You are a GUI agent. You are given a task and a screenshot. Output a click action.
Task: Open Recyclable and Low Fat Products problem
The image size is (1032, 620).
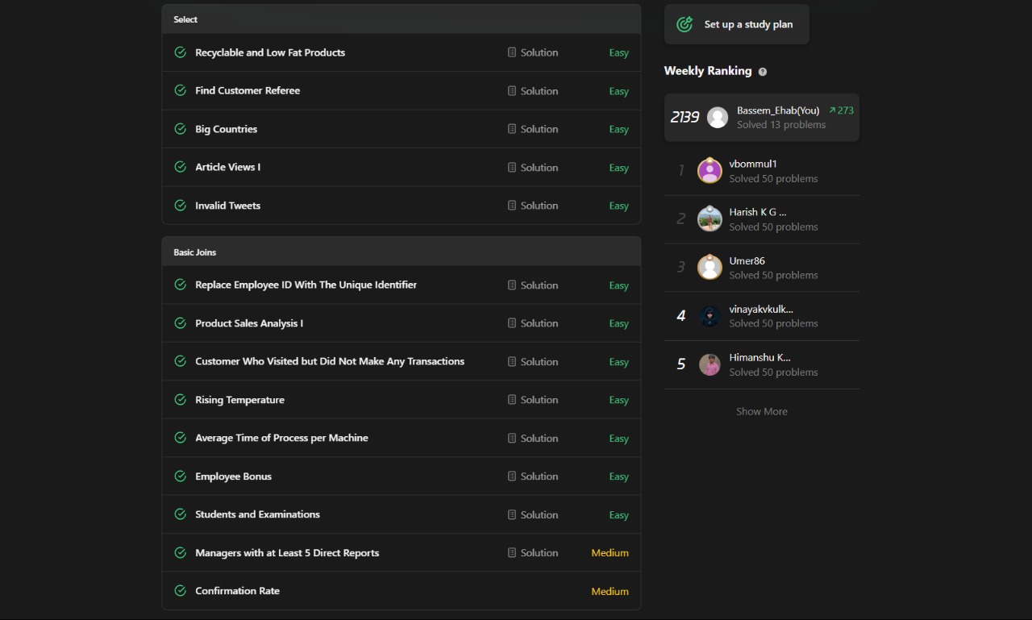[270, 52]
